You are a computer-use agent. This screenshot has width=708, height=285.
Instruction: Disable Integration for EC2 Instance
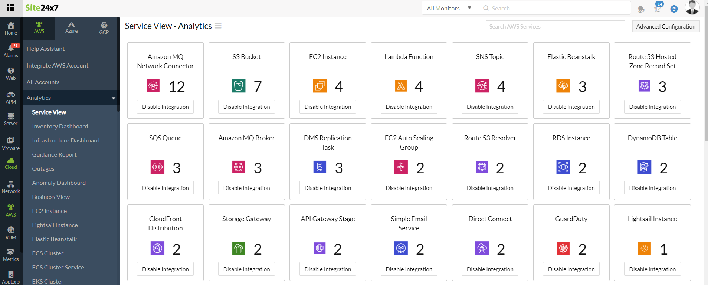click(328, 107)
